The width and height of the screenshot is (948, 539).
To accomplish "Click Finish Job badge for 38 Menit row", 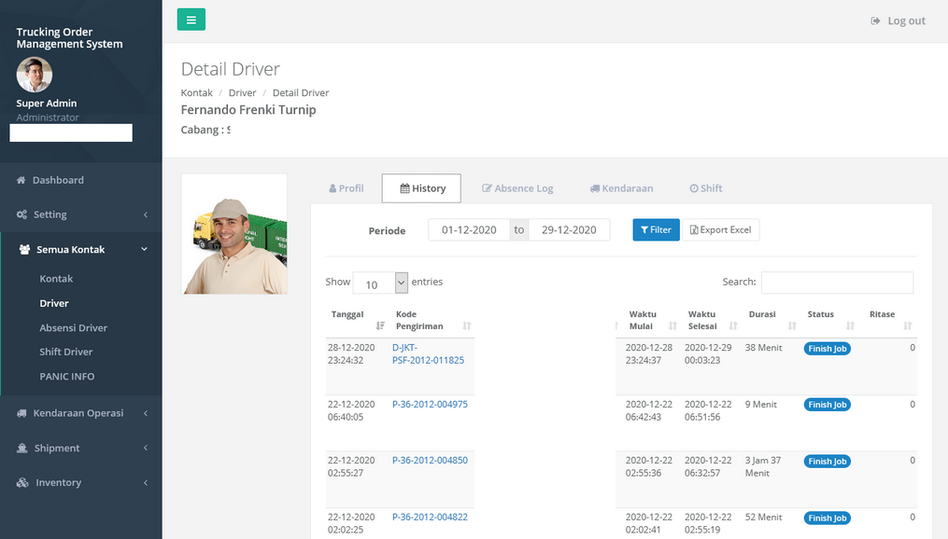I will click(x=828, y=349).
